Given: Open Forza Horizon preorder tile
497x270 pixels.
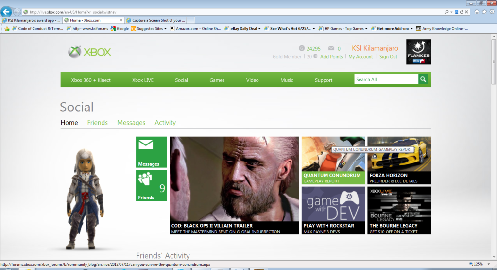Looking at the screenshot, I should 399,161.
